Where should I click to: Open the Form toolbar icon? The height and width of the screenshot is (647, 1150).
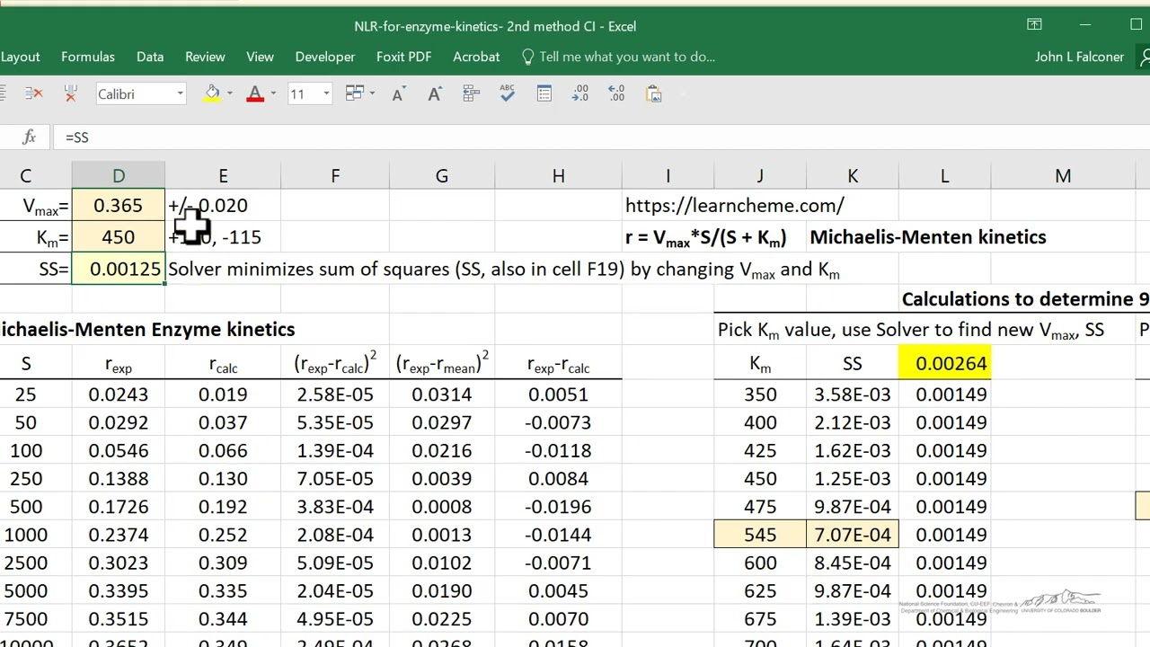point(544,93)
